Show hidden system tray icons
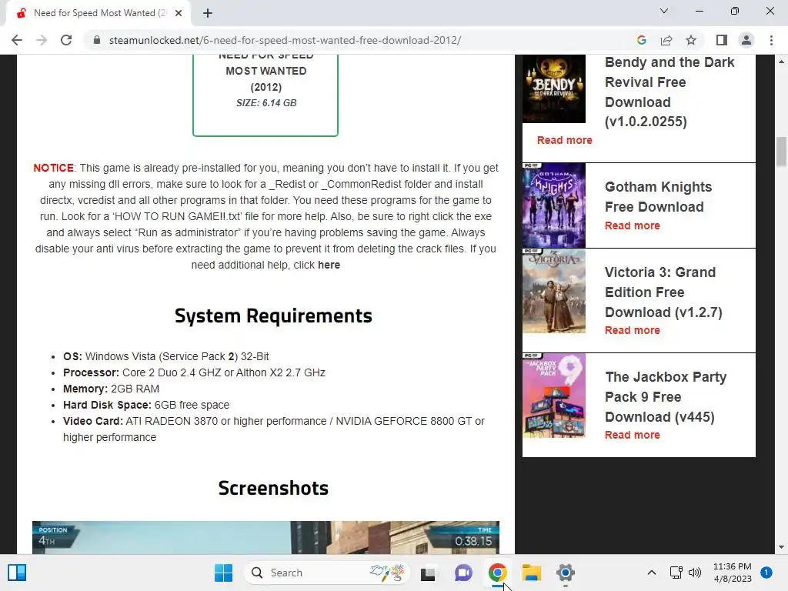The image size is (788, 591). click(x=651, y=573)
